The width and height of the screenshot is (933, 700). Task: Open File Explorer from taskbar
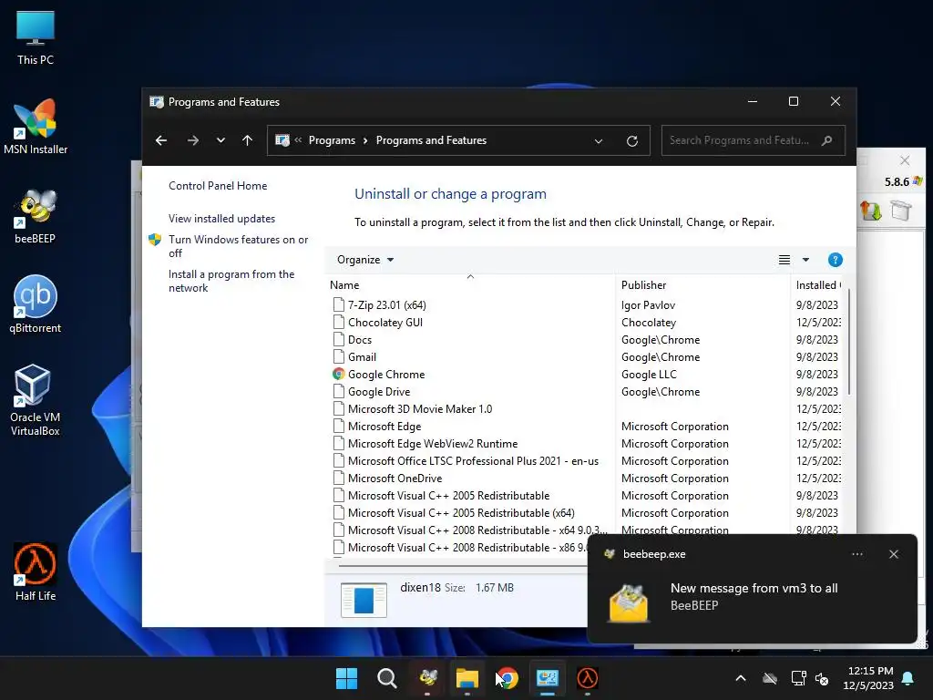pos(467,678)
